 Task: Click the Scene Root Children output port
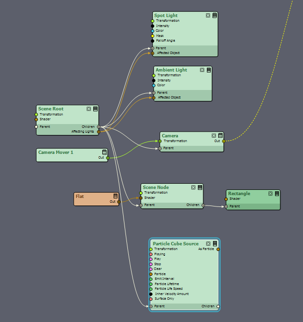click(x=99, y=127)
